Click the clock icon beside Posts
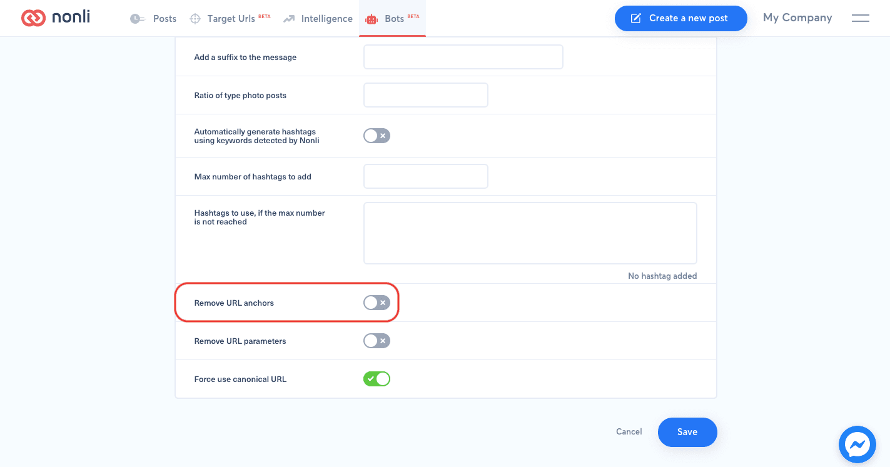Viewport: 890px width, 467px height. (138, 19)
